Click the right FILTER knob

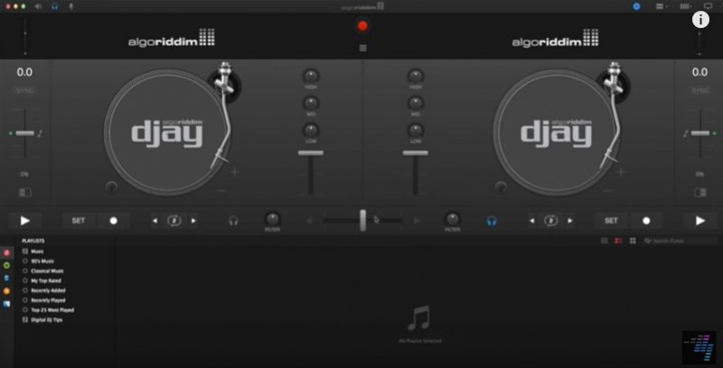coord(453,218)
